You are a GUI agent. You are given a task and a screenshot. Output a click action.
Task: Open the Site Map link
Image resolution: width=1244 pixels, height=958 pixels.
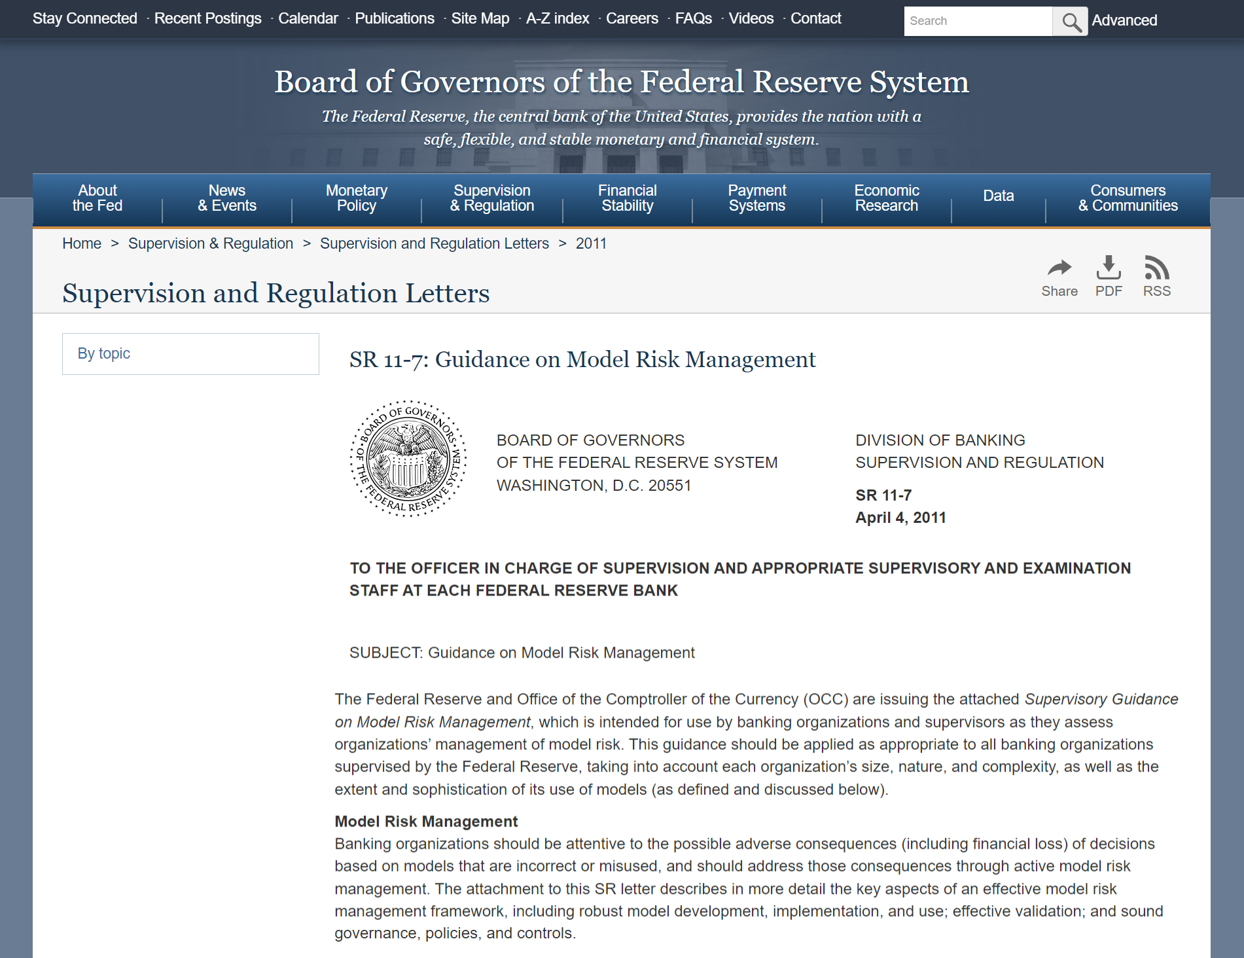(x=480, y=18)
